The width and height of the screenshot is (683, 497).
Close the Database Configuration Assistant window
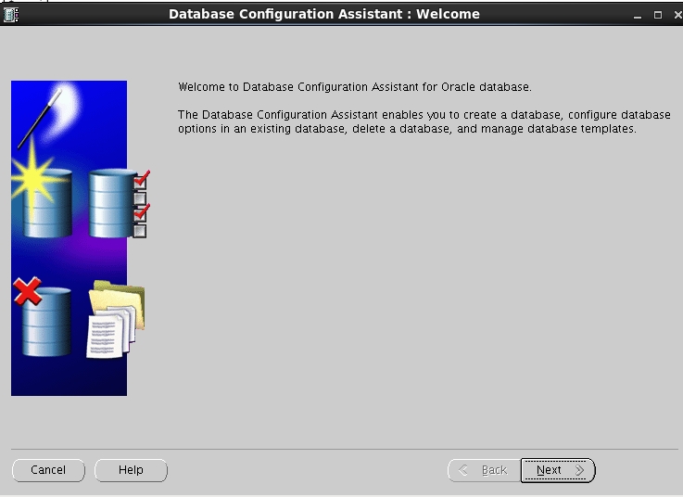tap(677, 15)
